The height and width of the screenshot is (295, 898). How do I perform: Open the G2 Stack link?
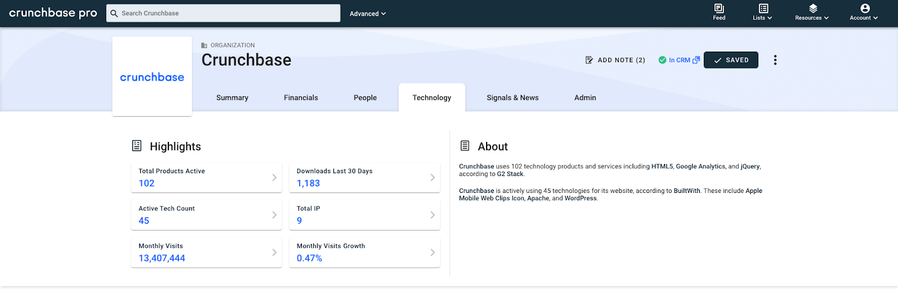(x=510, y=174)
